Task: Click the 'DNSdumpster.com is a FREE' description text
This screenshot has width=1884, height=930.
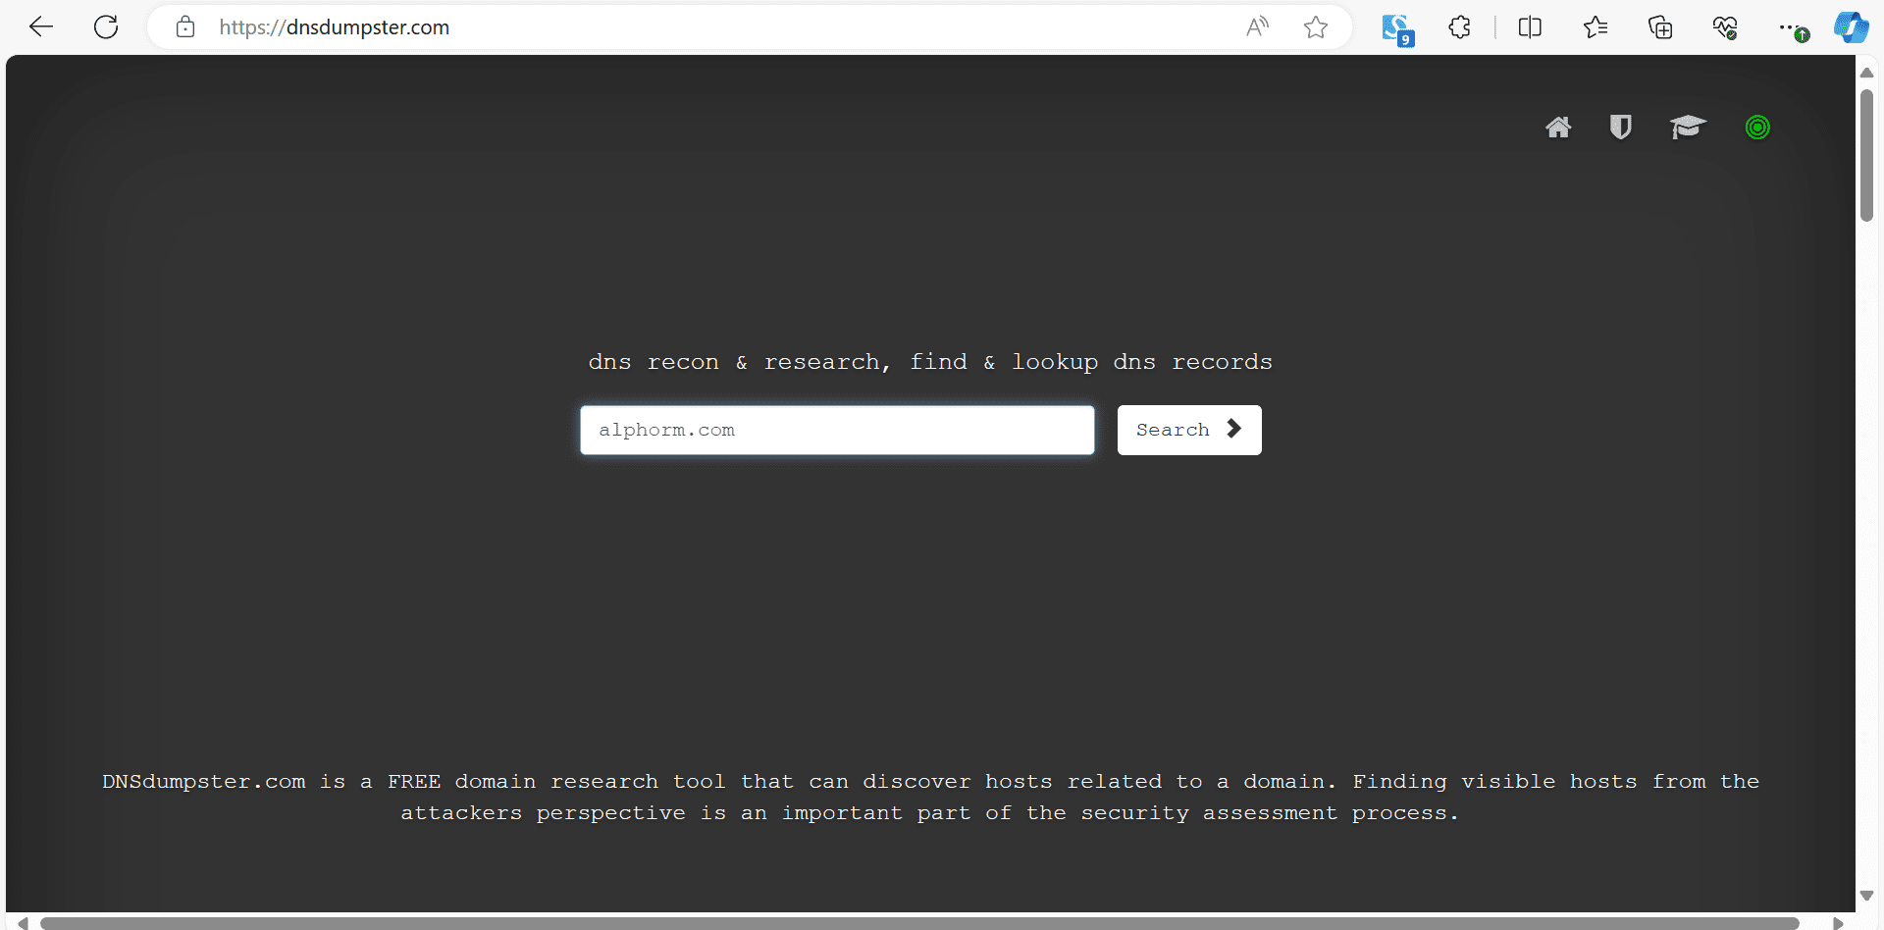Action: [x=930, y=798]
